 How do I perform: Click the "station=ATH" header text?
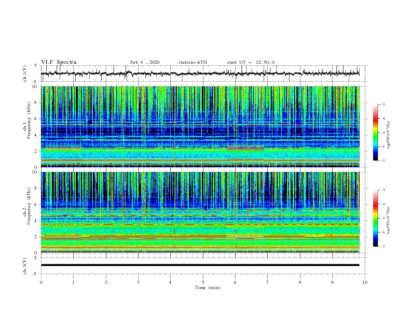[x=193, y=62]
